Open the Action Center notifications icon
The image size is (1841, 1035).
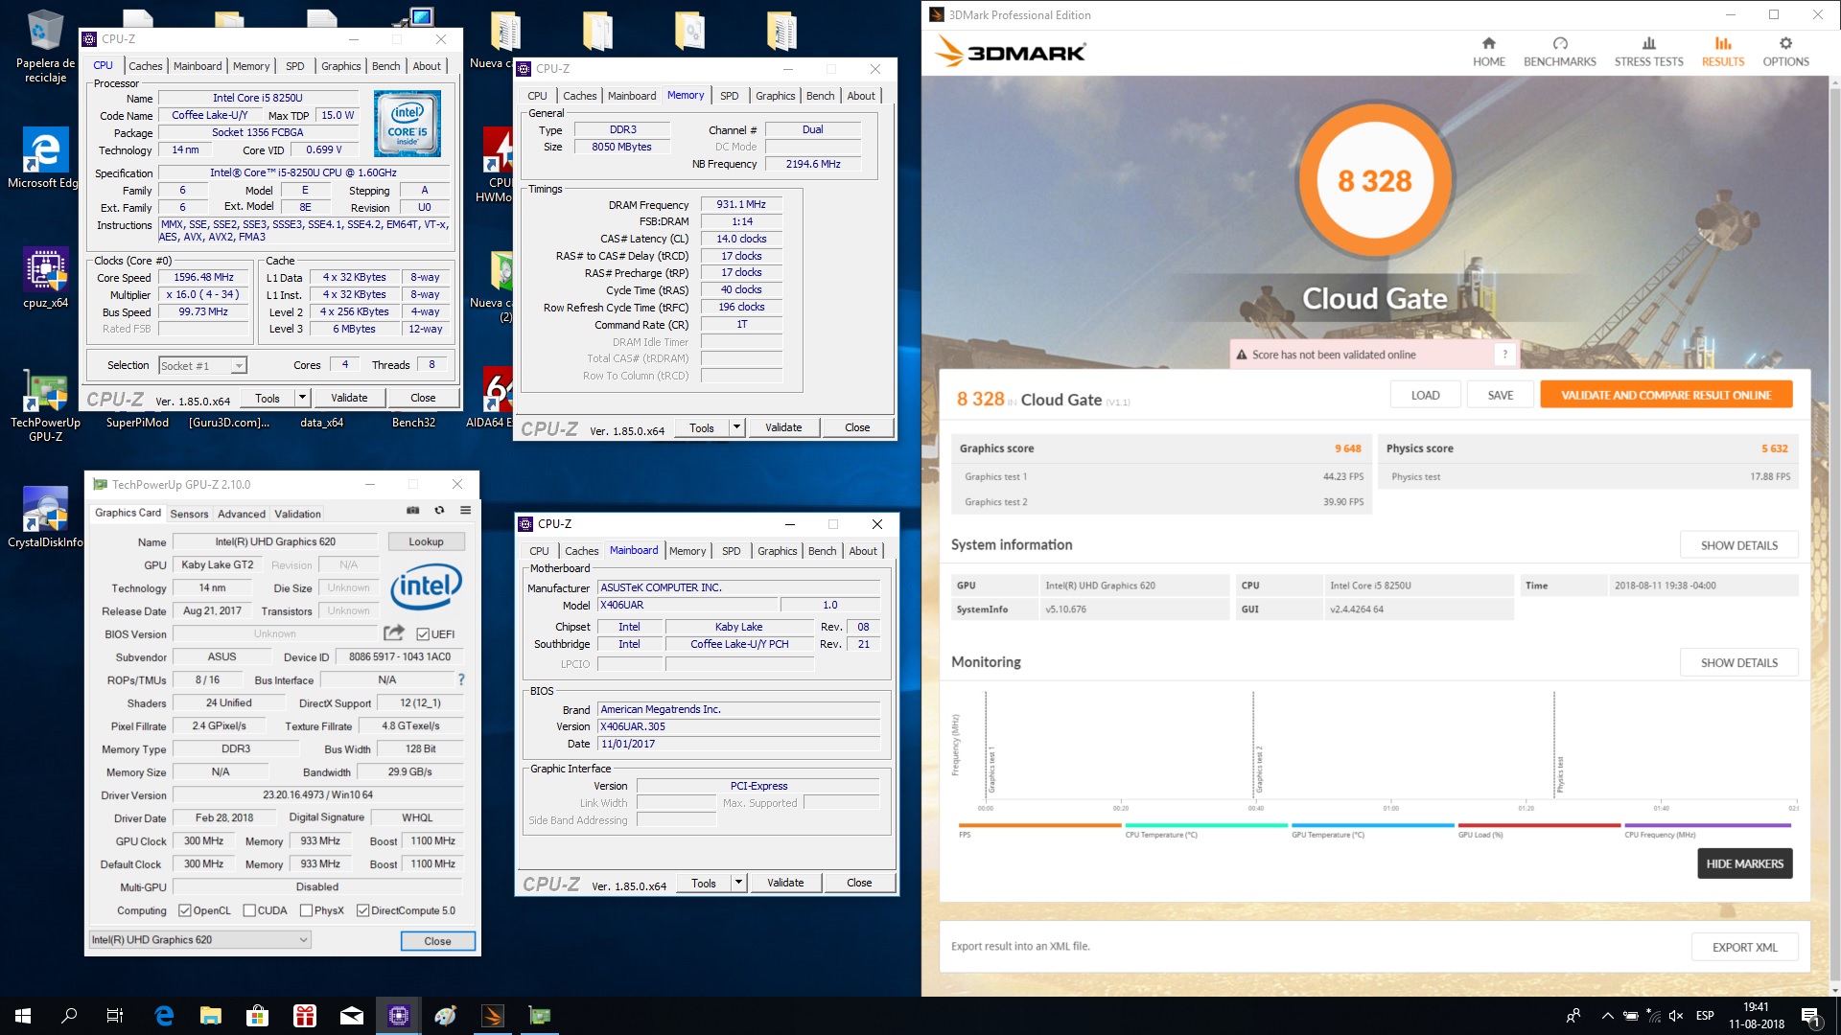coord(1809,1016)
